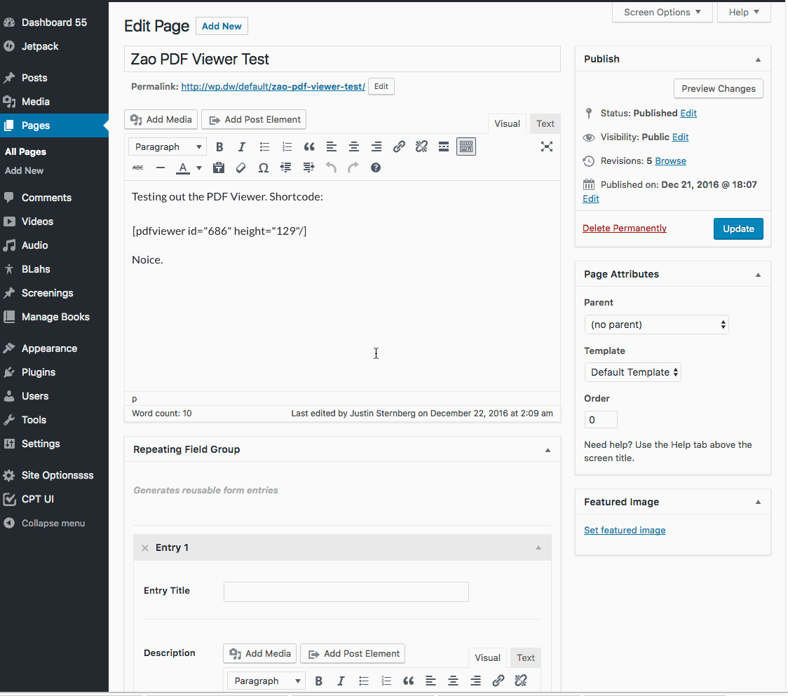788x696 pixels.
Task: Open Plugins in sidebar menu
Action: (x=54, y=372)
